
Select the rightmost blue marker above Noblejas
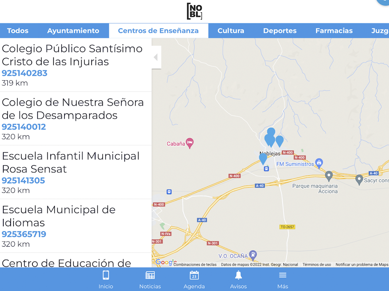coord(280,141)
